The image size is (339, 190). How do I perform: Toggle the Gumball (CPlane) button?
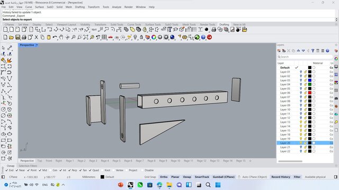pyautogui.click(x=224, y=177)
